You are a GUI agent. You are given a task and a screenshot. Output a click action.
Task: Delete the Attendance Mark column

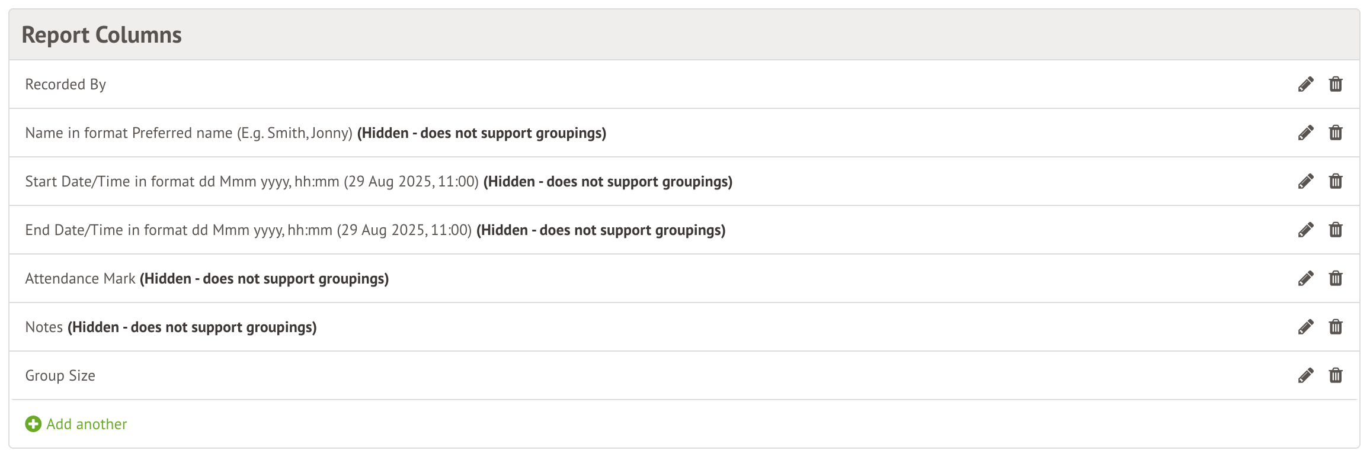click(1336, 278)
